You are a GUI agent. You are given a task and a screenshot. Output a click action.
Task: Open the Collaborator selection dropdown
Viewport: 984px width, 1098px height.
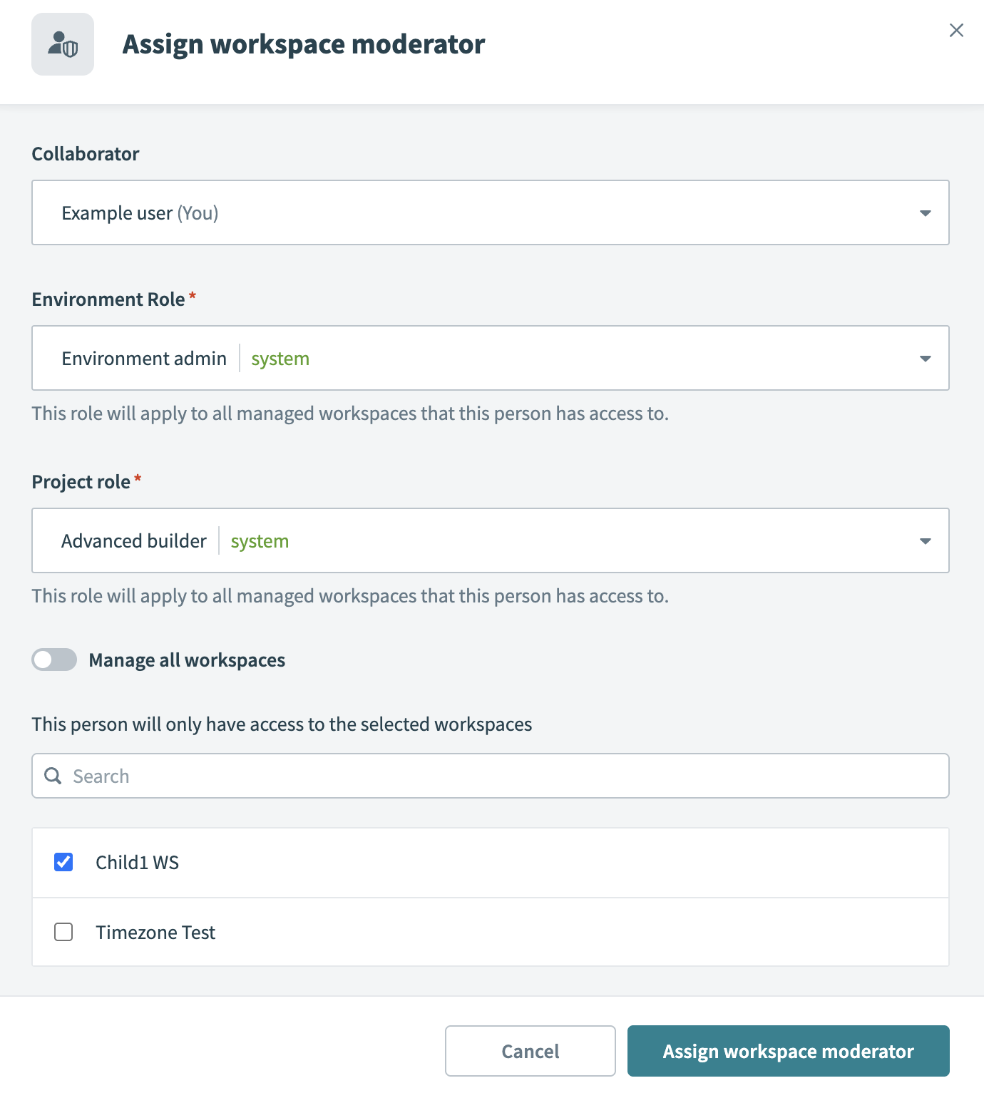pos(490,212)
